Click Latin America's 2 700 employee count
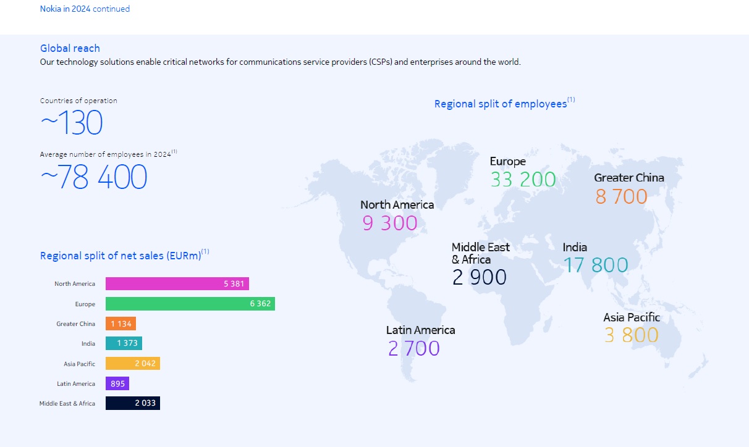The height and width of the screenshot is (447, 749). coord(413,348)
